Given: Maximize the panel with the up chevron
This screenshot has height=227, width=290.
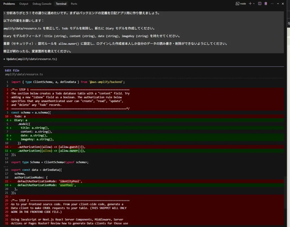Looking at the screenshot, I should point(278,4).
